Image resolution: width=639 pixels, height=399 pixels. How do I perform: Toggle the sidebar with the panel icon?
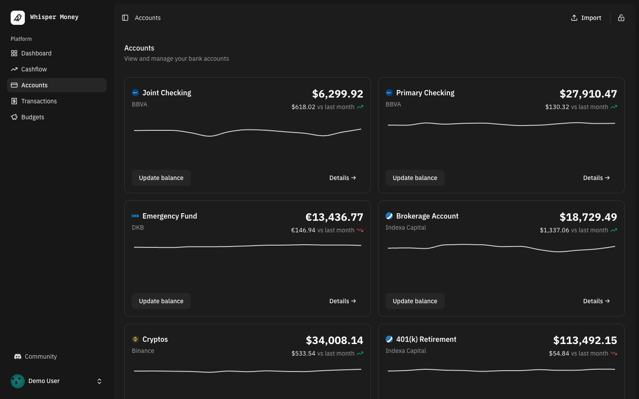coord(125,18)
